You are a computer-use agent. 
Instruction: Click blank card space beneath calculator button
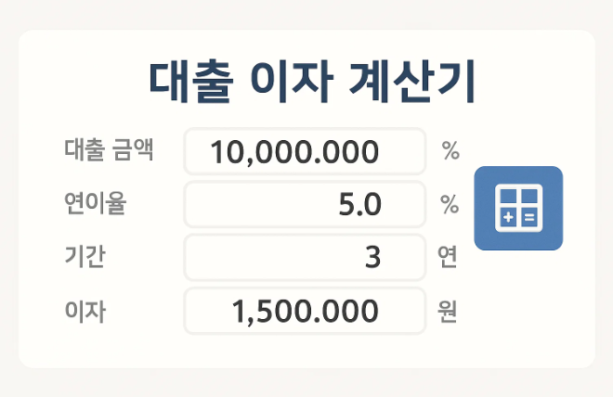(518, 304)
